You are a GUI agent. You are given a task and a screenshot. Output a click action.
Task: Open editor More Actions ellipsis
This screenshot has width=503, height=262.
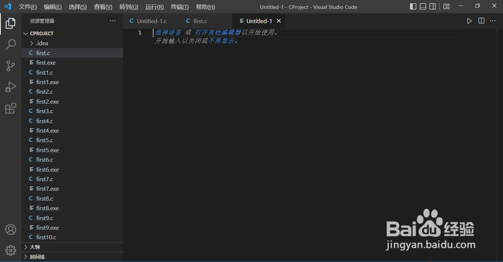click(x=493, y=21)
